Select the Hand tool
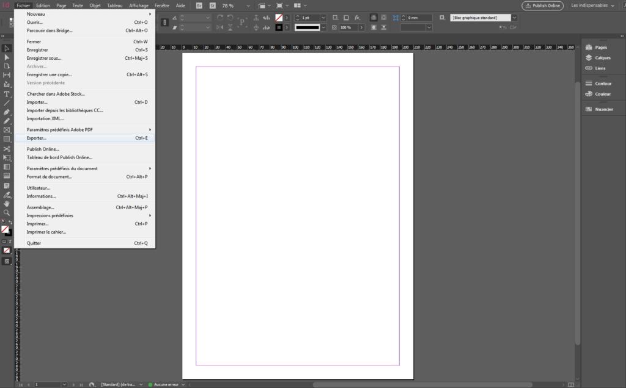Image resolution: width=626 pixels, height=388 pixels. point(7,204)
